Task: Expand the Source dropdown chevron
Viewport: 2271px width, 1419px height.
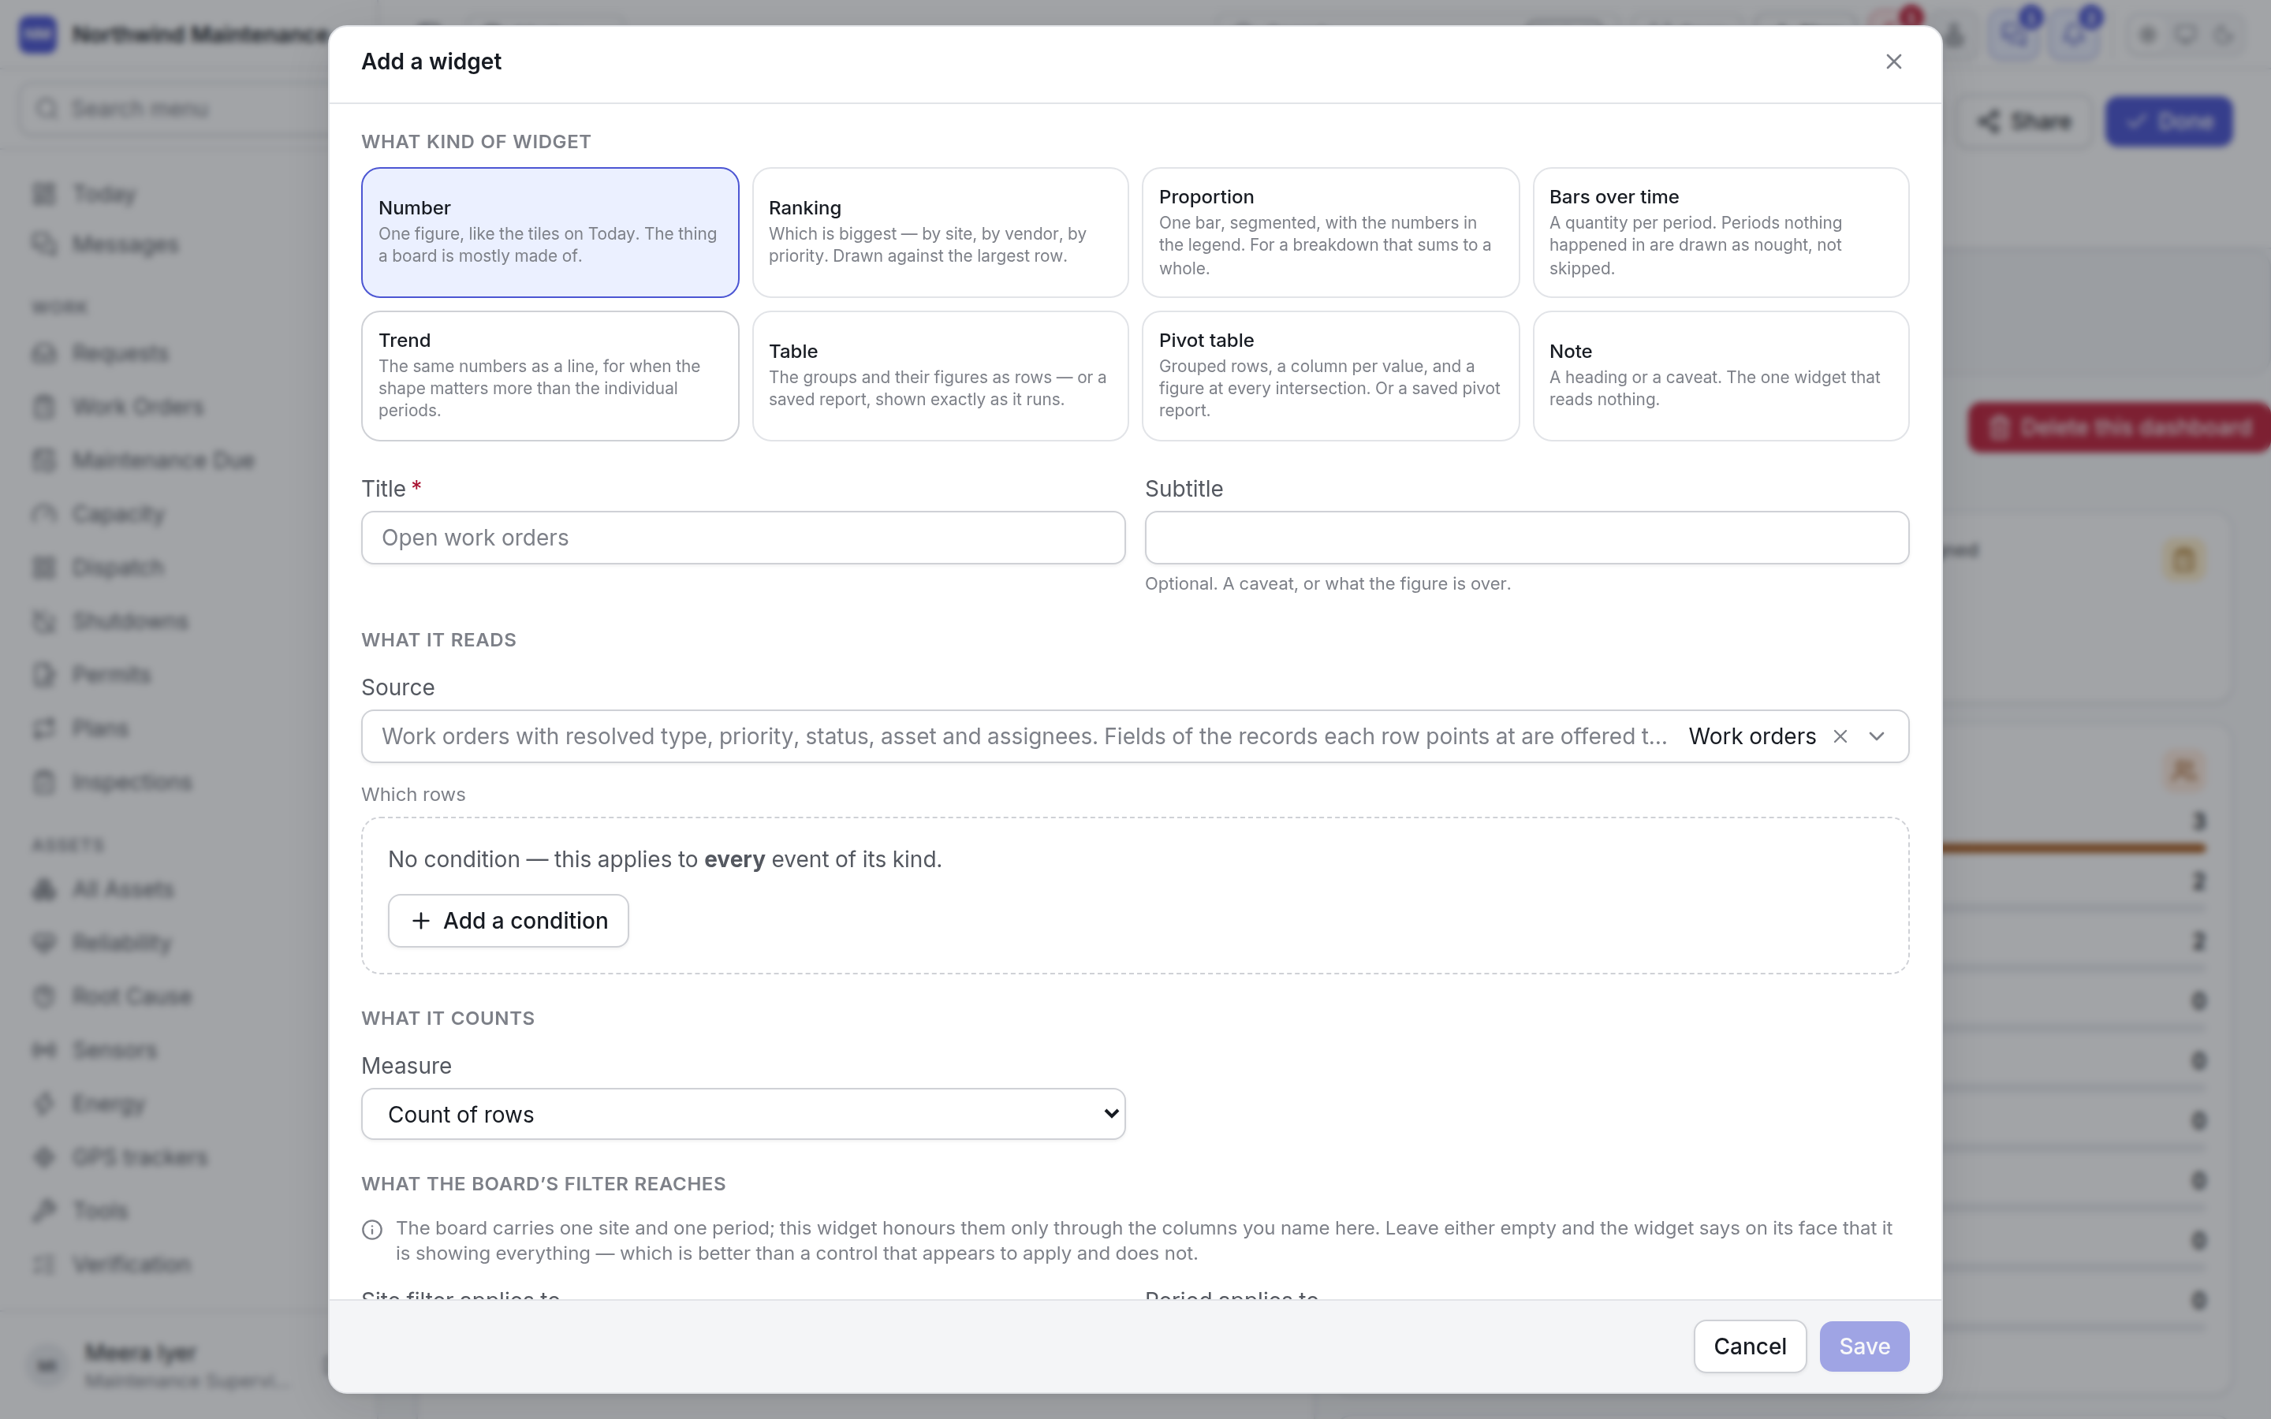Action: pos(1877,737)
